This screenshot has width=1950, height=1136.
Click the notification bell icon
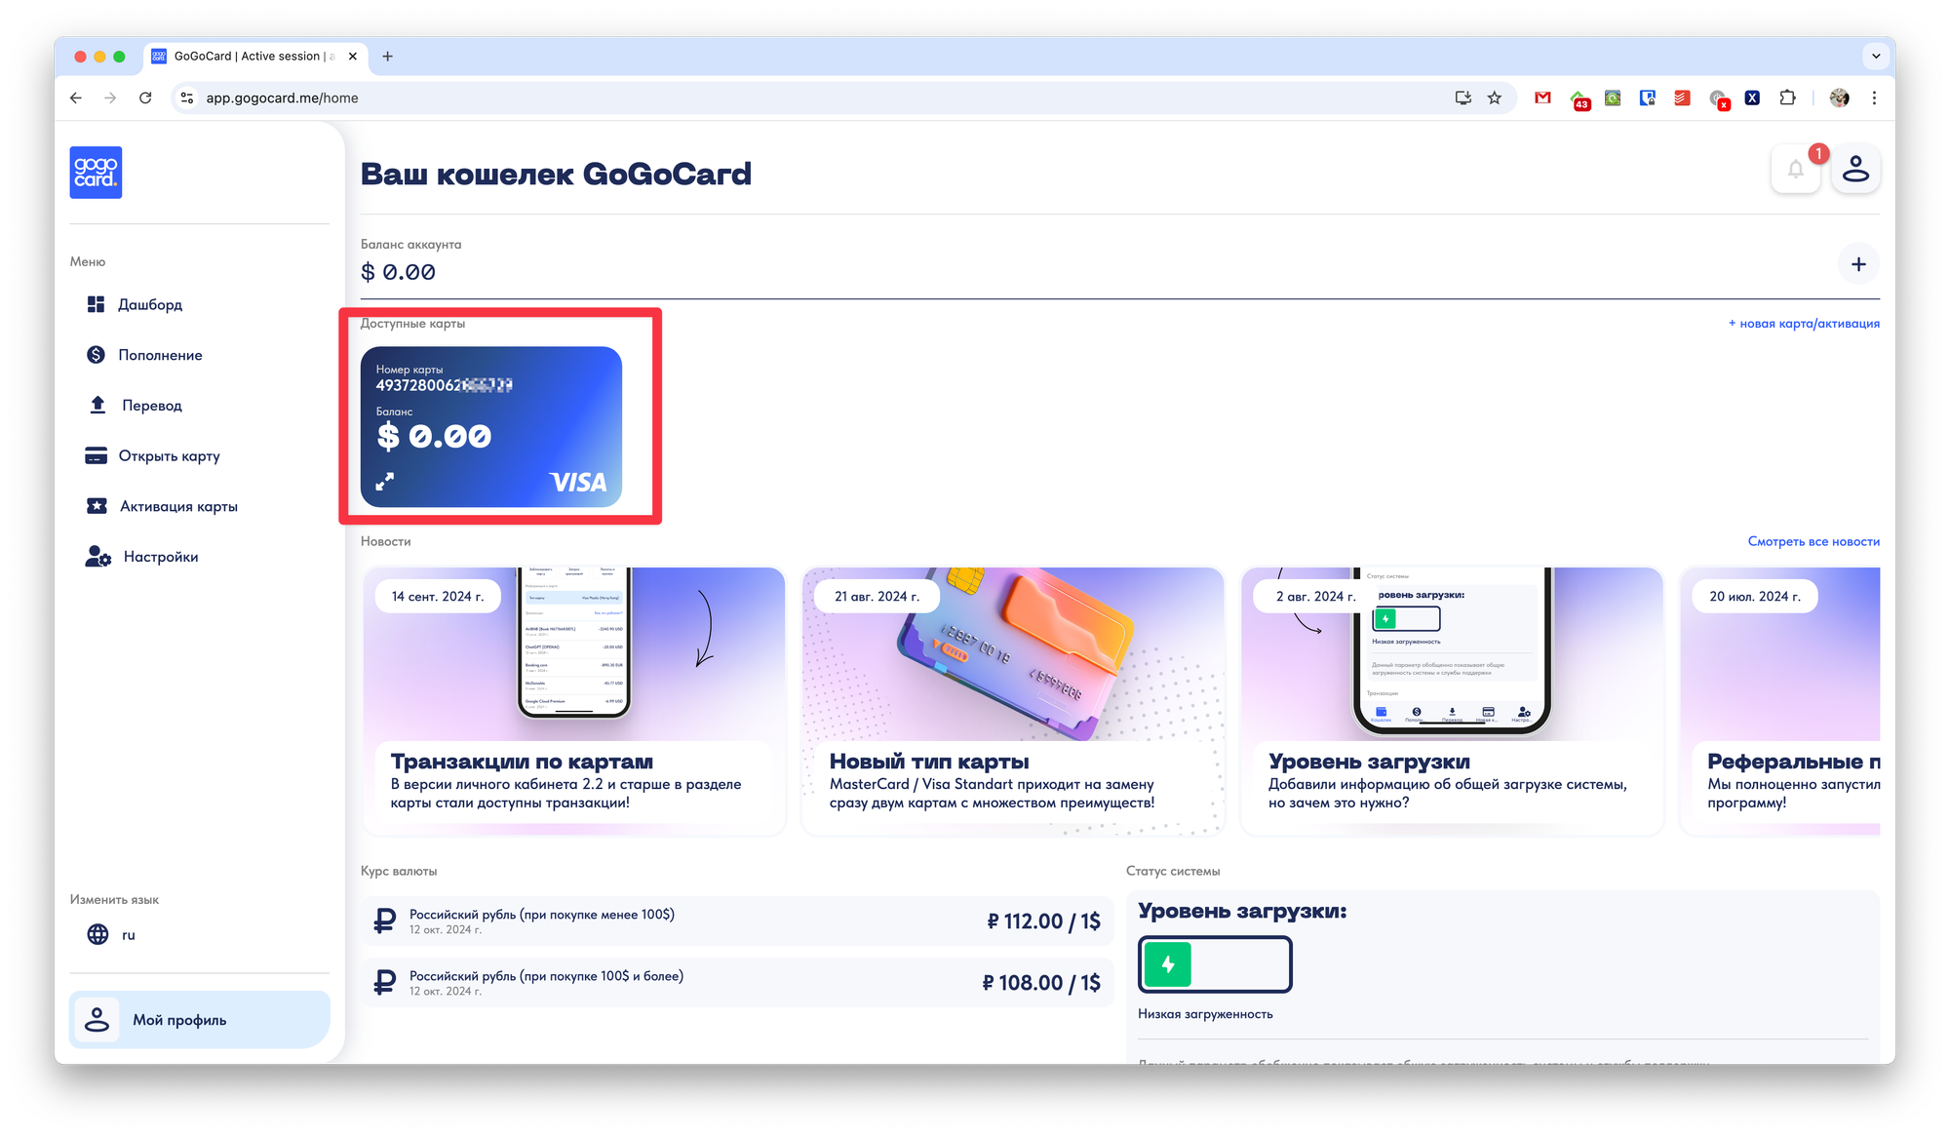tap(1795, 170)
